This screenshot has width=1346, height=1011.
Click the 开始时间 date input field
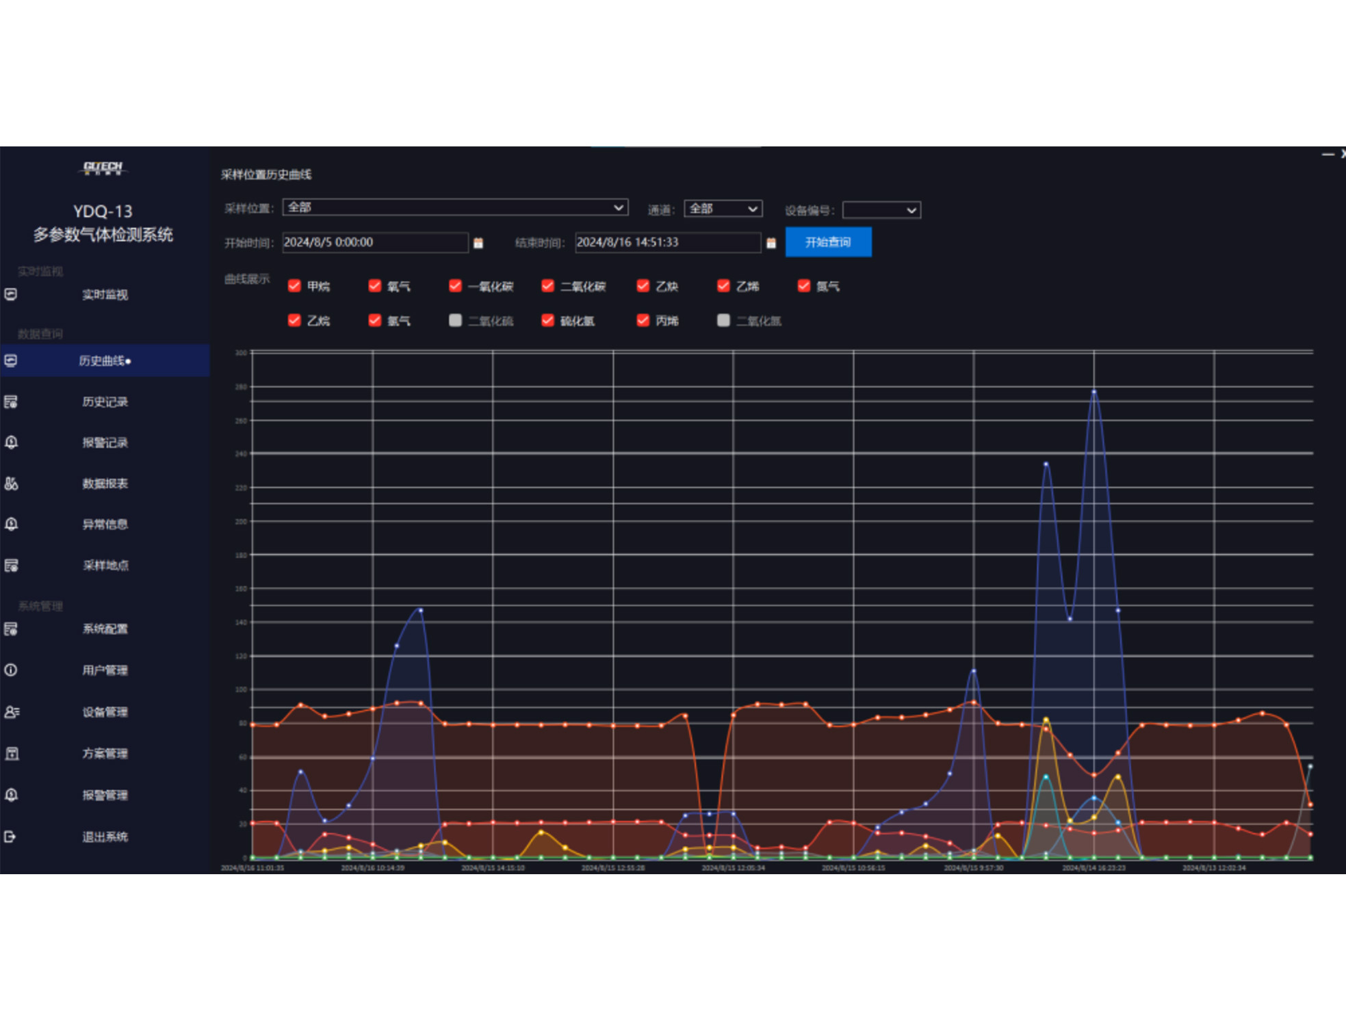(374, 242)
